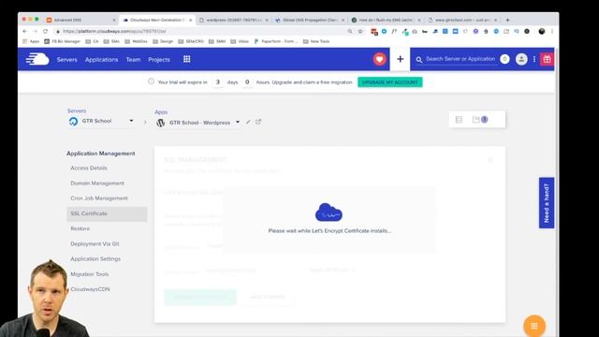599x337 pixels.
Task: Open the Chrome three-dot menu
Action: tap(552, 31)
